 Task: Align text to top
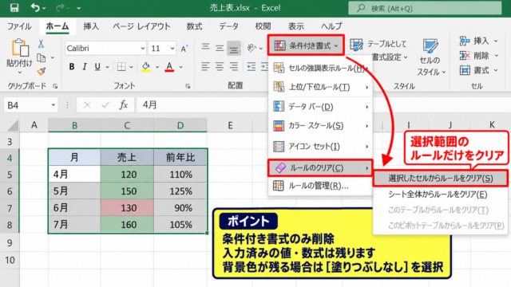(x=205, y=48)
